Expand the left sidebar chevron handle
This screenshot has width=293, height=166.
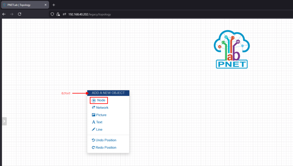point(4,121)
